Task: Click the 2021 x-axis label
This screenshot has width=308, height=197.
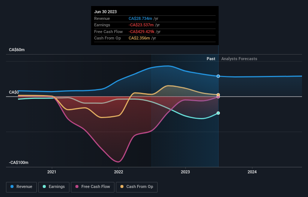Action: click(x=52, y=172)
